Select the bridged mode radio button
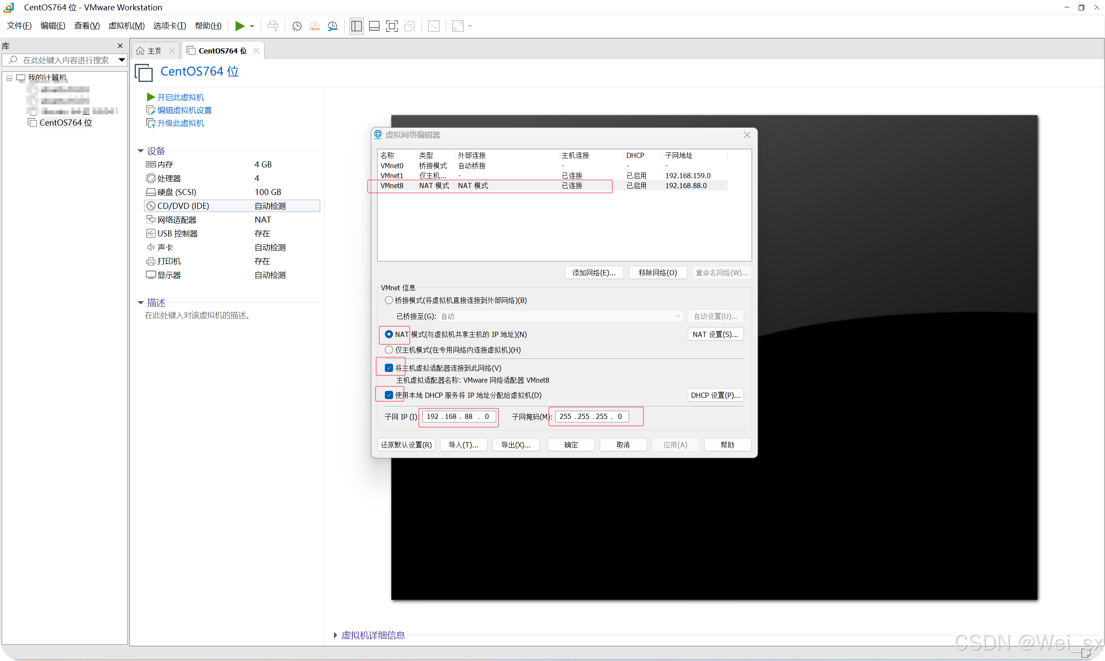The width and height of the screenshot is (1105, 661). (389, 300)
